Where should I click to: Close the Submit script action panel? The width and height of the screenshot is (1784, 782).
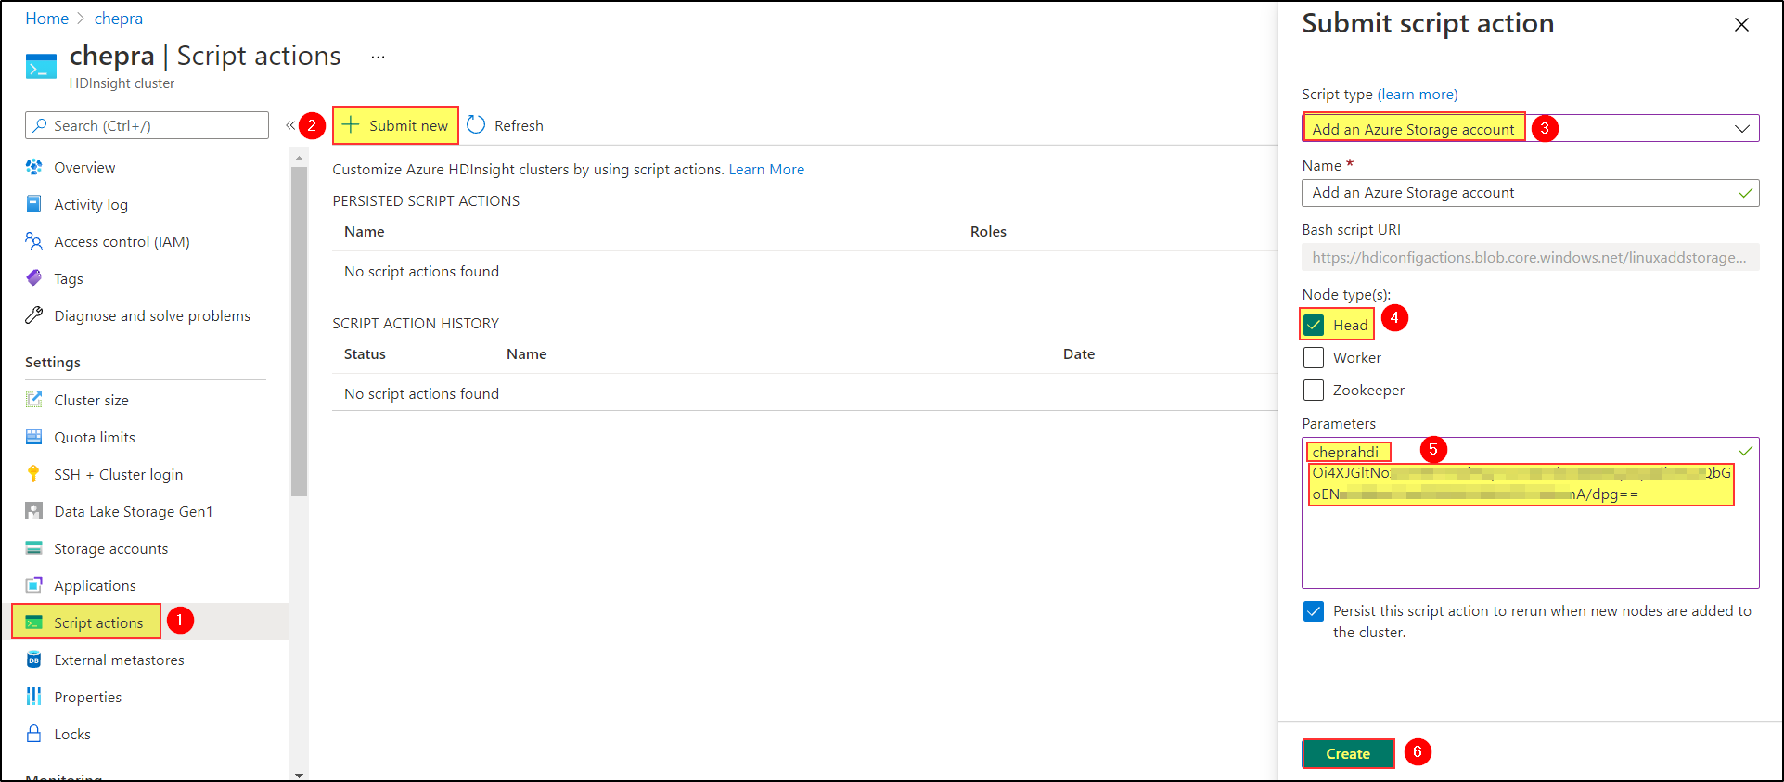pyautogui.click(x=1741, y=25)
